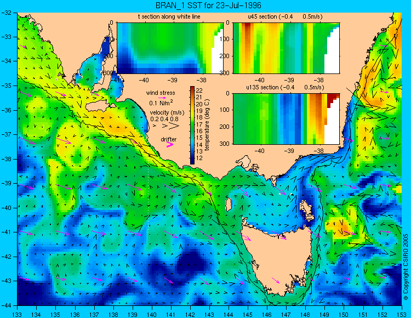
Task: Click the magenta wind stress legend arrow
Action: click(x=163, y=98)
